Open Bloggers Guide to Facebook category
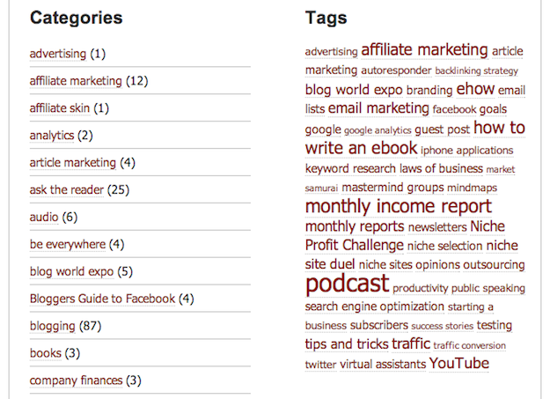 102,299
